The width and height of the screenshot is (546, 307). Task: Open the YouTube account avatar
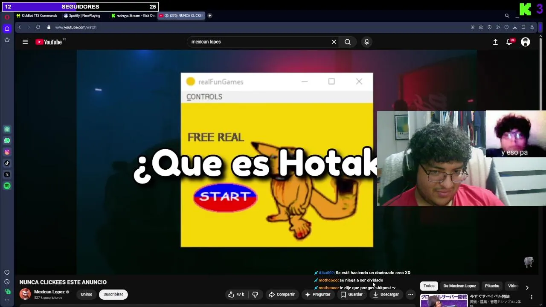pos(526,42)
